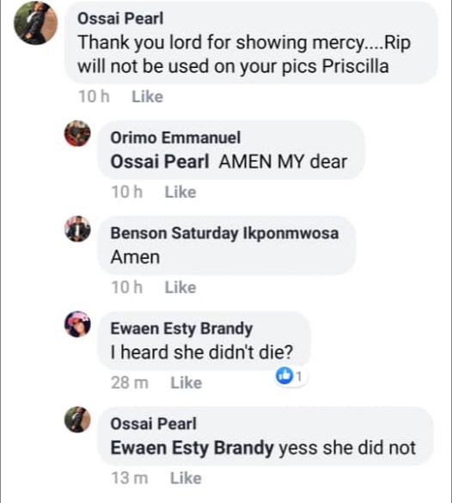The height and width of the screenshot is (503, 452).
Task: Click the blue thumbs-up reaction icon
Action: click(284, 376)
